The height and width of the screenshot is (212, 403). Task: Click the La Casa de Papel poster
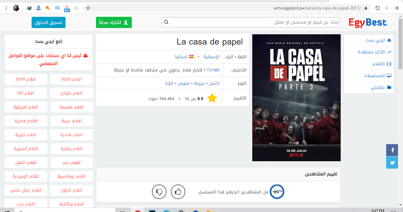(296, 98)
